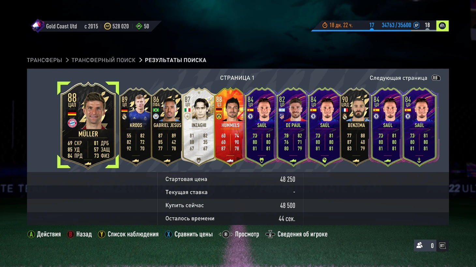The height and width of the screenshot is (267, 476).
Task: Click the Gold Coast Utd club badge
Action: coord(37,26)
